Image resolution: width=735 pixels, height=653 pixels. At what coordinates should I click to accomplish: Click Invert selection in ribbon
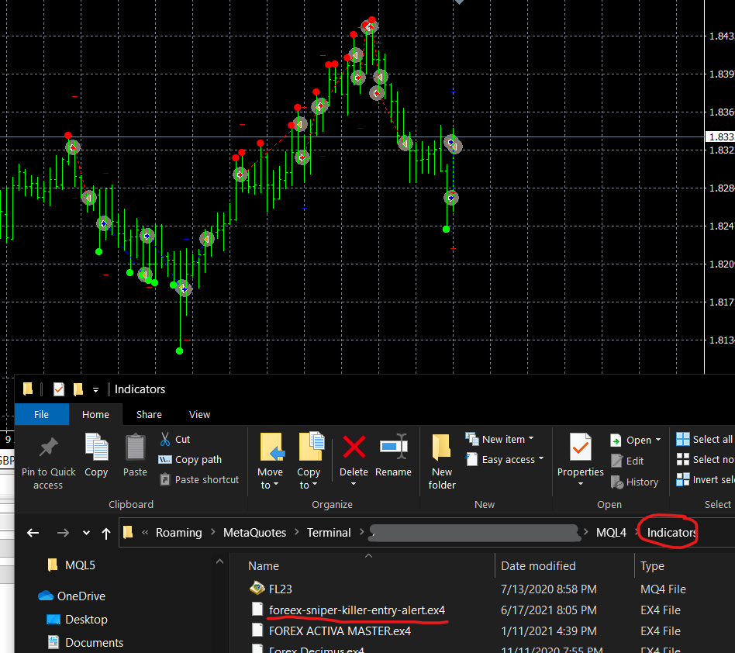(x=705, y=479)
